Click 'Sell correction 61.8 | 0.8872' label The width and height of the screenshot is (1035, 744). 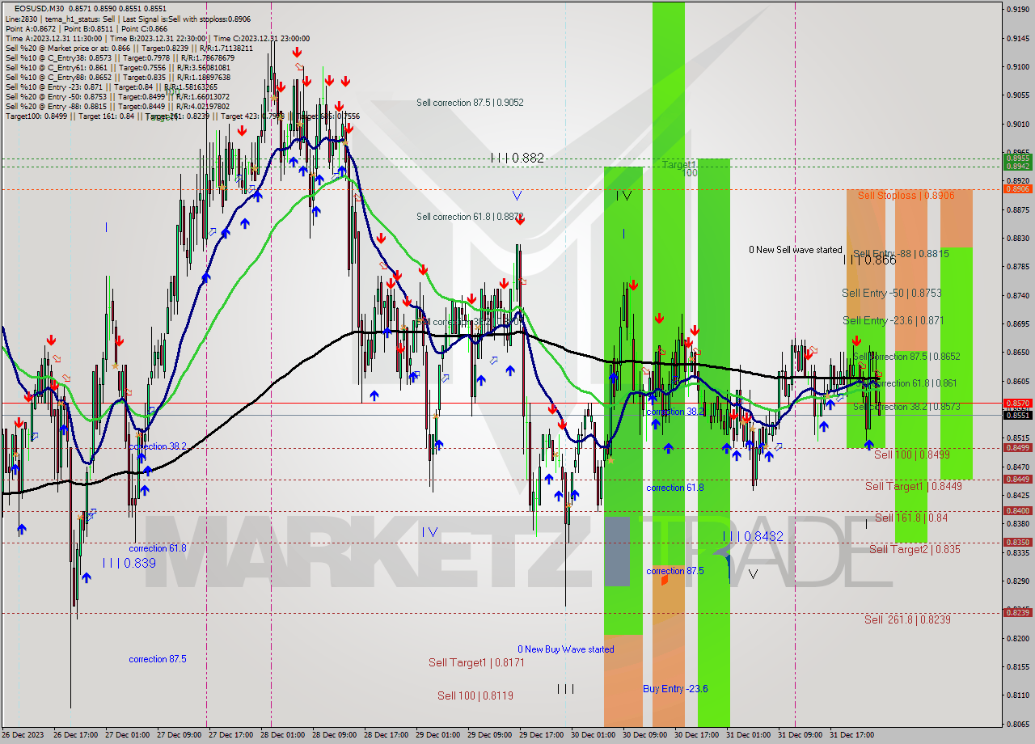point(470,217)
